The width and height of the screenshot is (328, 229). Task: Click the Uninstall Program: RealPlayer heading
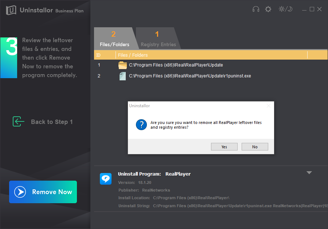coord(155,174)
